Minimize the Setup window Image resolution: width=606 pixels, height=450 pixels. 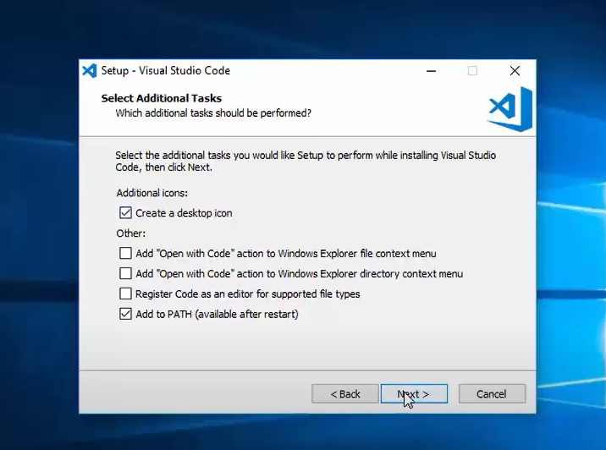coord(432,71)
